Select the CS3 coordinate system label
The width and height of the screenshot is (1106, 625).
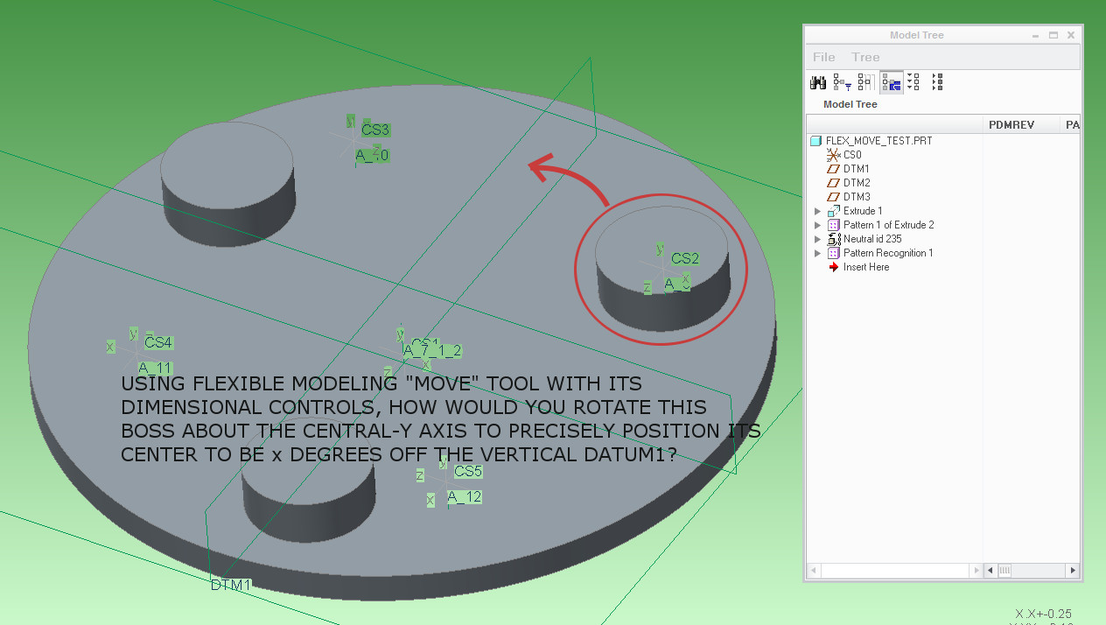[375, 130]
